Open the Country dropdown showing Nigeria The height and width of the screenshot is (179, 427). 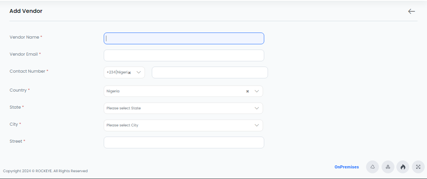point(183,91)
